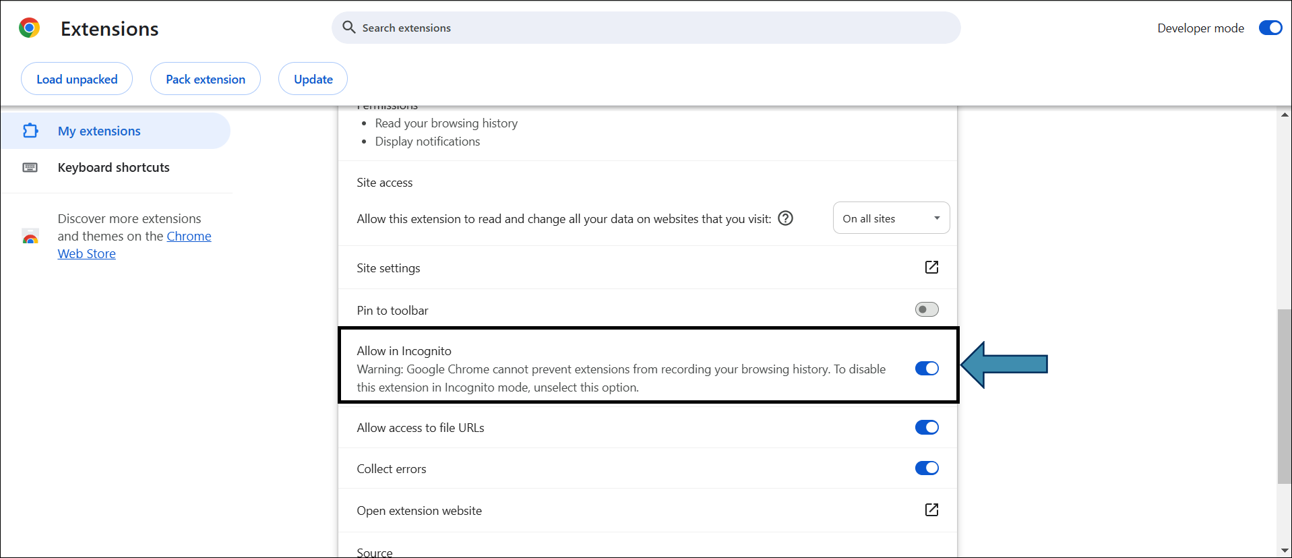The height and width of the screenshot is (558, 1292).
Task: Click the Load unpacked button
Action: click(x=77, y=79)
